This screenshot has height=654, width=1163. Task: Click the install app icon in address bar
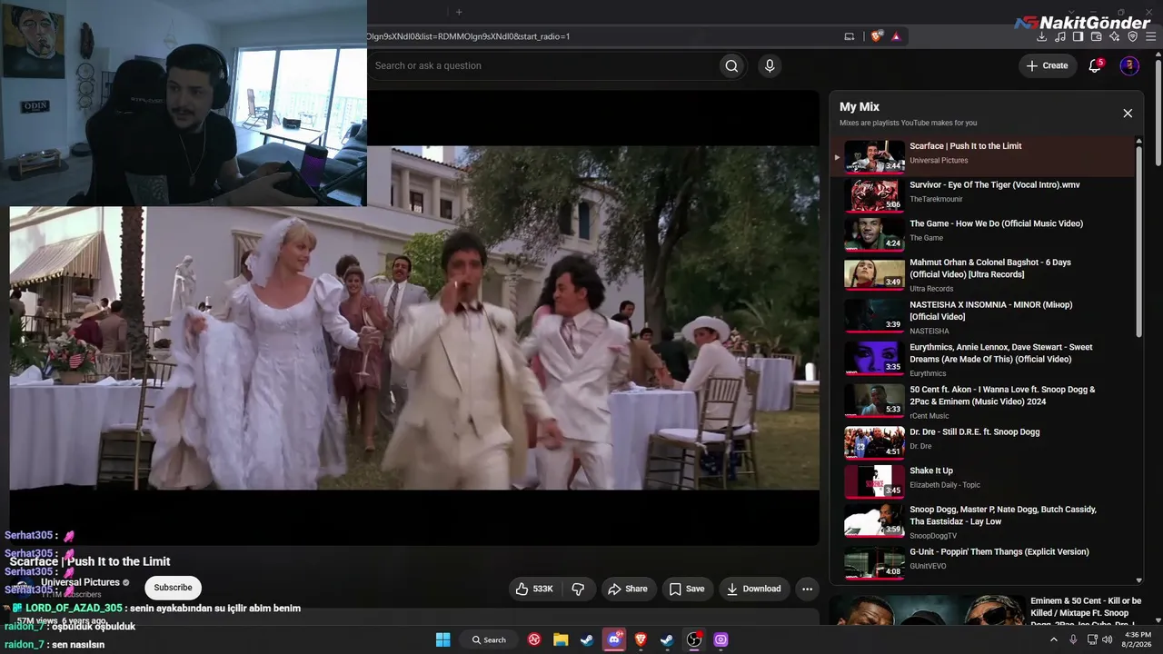(x=850, y=36)
